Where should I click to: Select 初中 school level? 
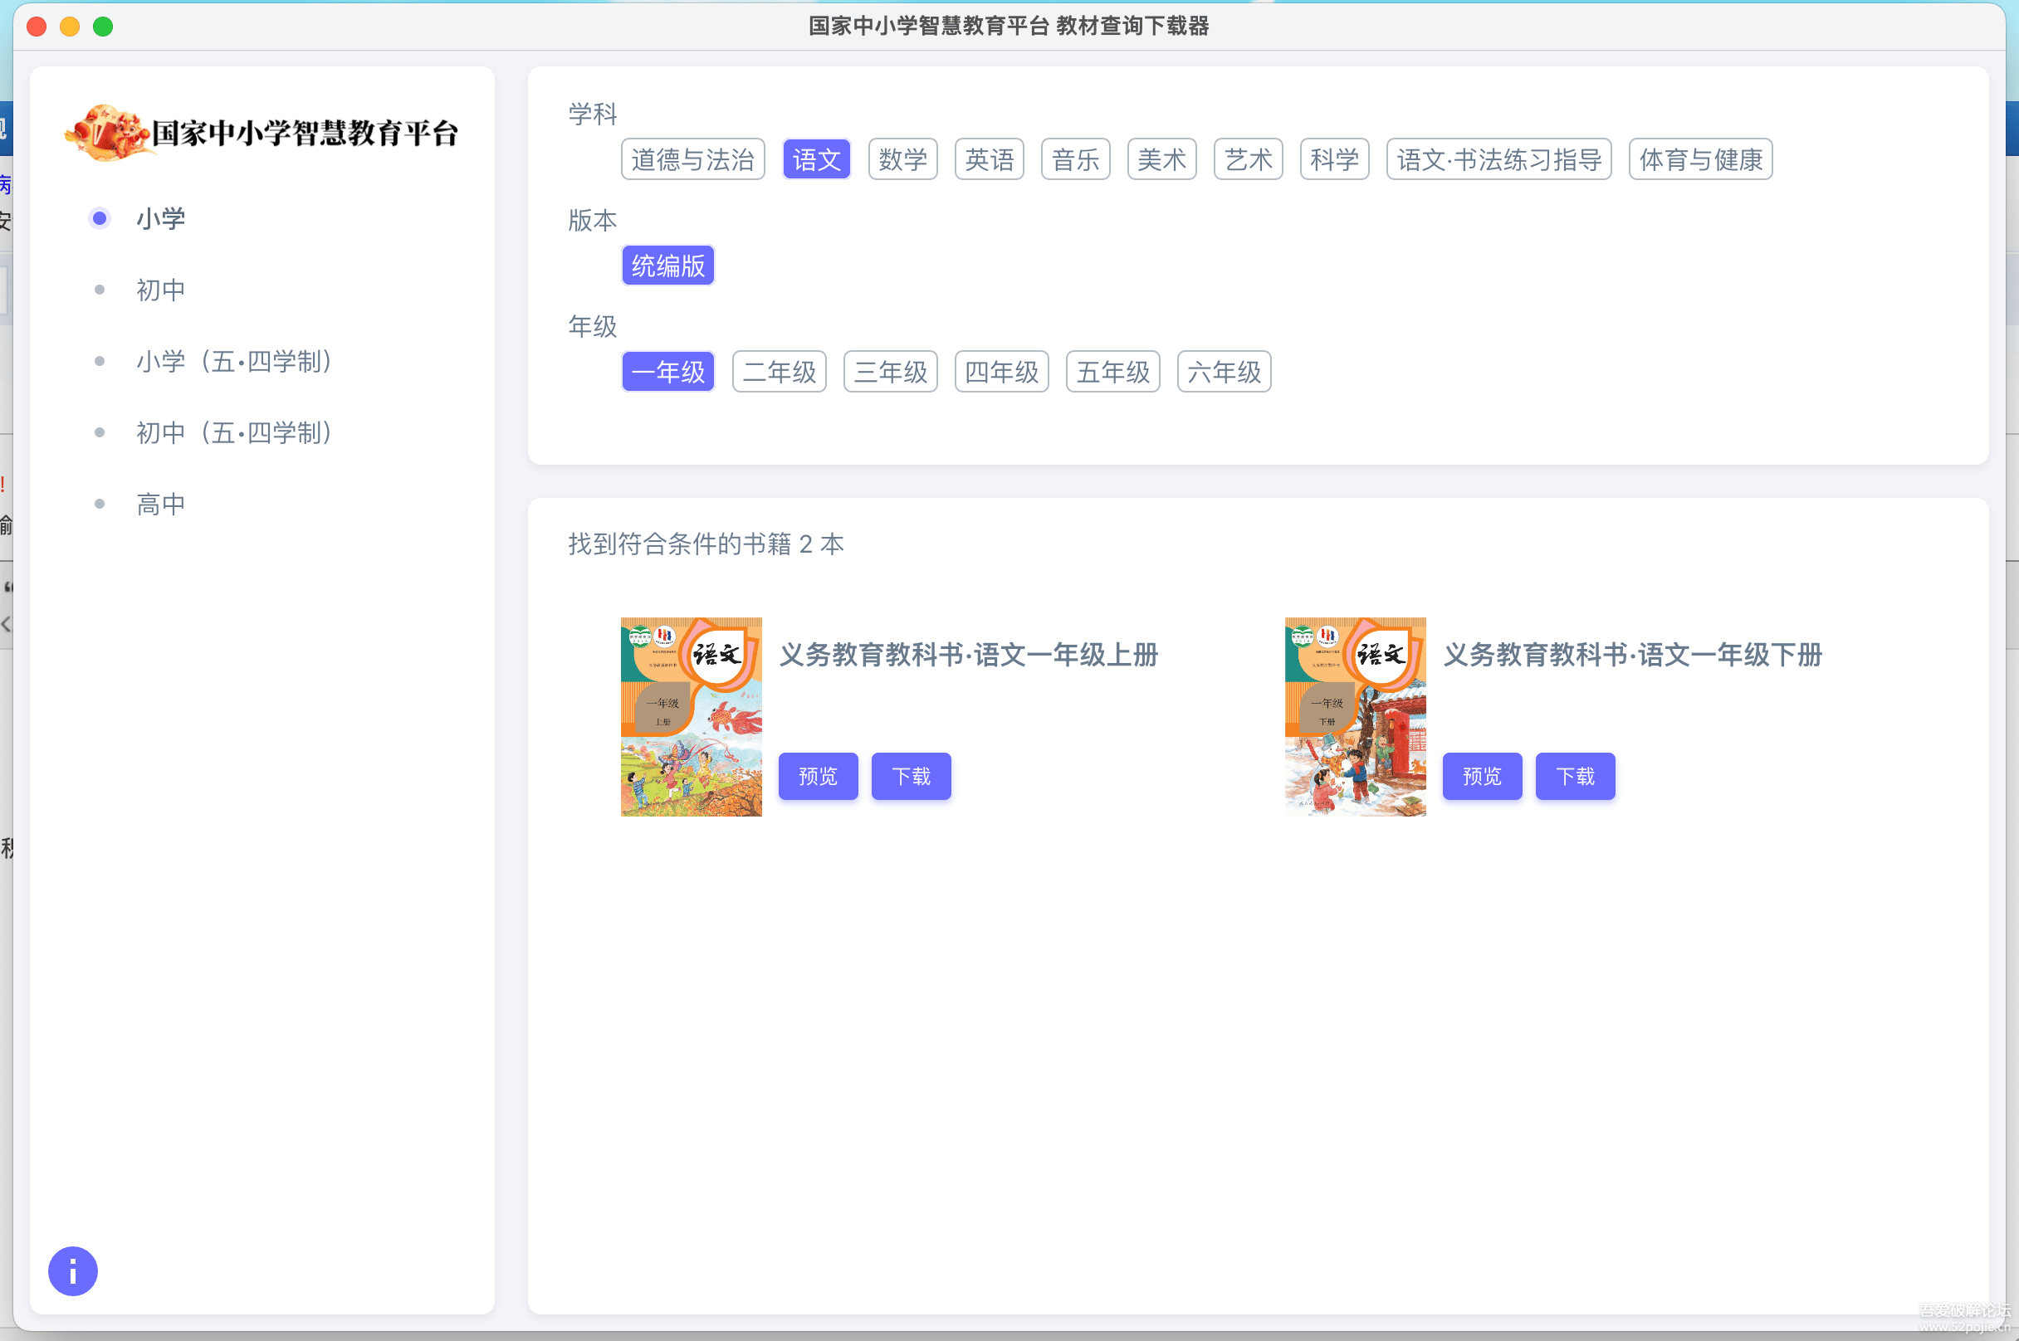click(x=161, y=290)
